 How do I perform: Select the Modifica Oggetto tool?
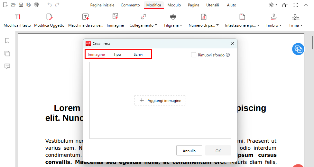tap(49, 17)
